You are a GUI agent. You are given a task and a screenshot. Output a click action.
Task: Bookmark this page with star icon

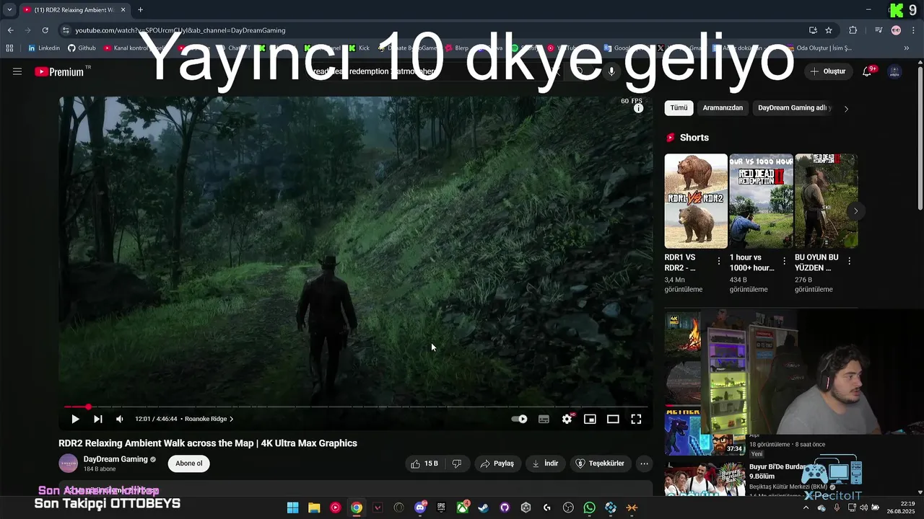pyautogui.click(x=829, y=30)
